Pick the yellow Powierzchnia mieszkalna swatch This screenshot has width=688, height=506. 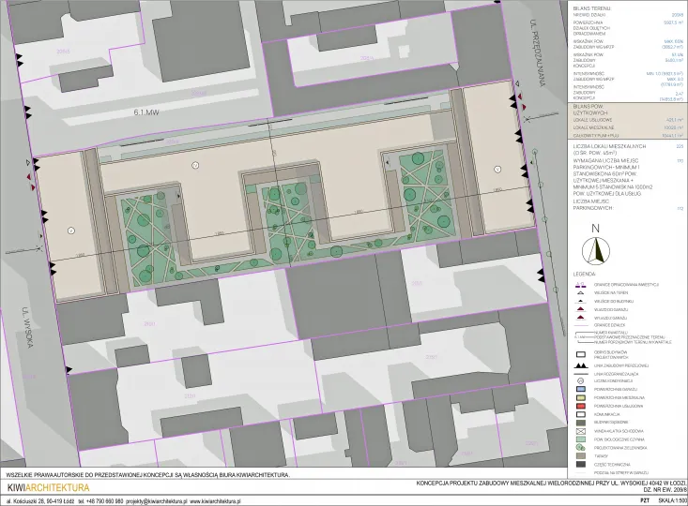(x=580, y=397)
